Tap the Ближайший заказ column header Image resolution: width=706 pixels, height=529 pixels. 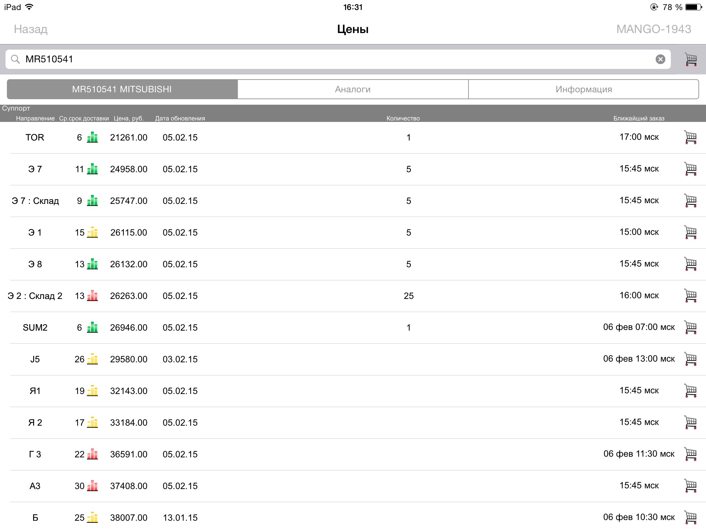[x=638, y=118]
